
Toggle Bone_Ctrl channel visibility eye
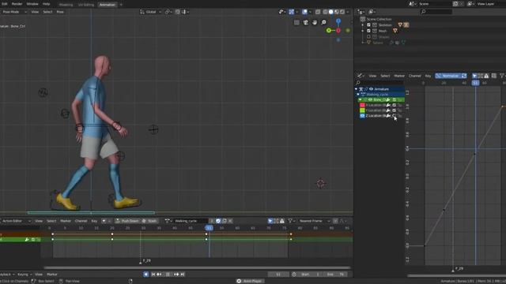pyautogui.click(x=370, y=100)
